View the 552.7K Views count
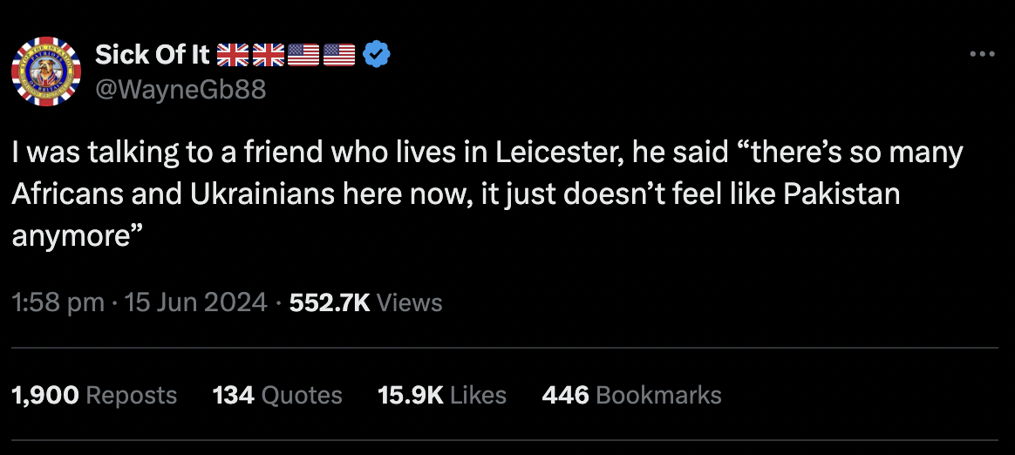This screenshot has height=455, width=1015. point(365,302)
